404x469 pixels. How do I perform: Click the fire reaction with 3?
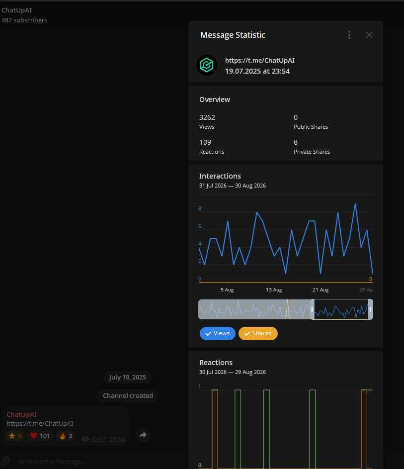pyautogui.click(x=66, y=436)
